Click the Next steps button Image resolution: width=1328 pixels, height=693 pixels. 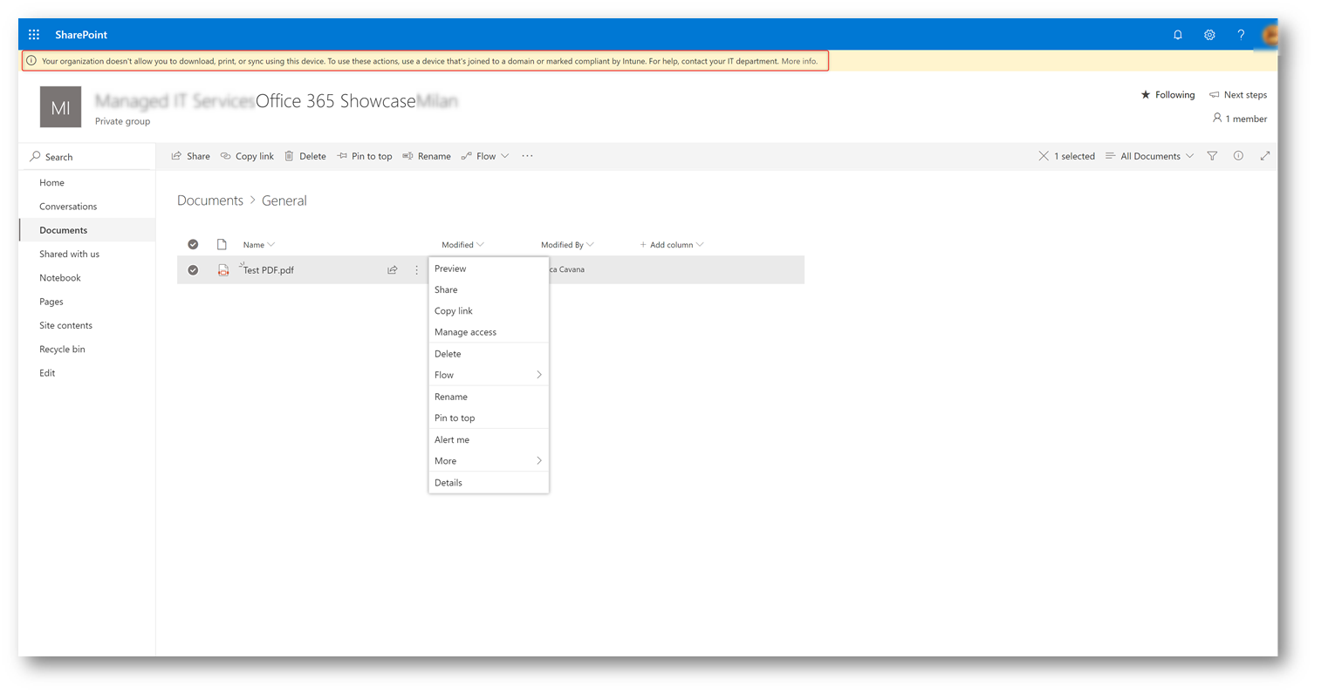tap(1238, 95)
